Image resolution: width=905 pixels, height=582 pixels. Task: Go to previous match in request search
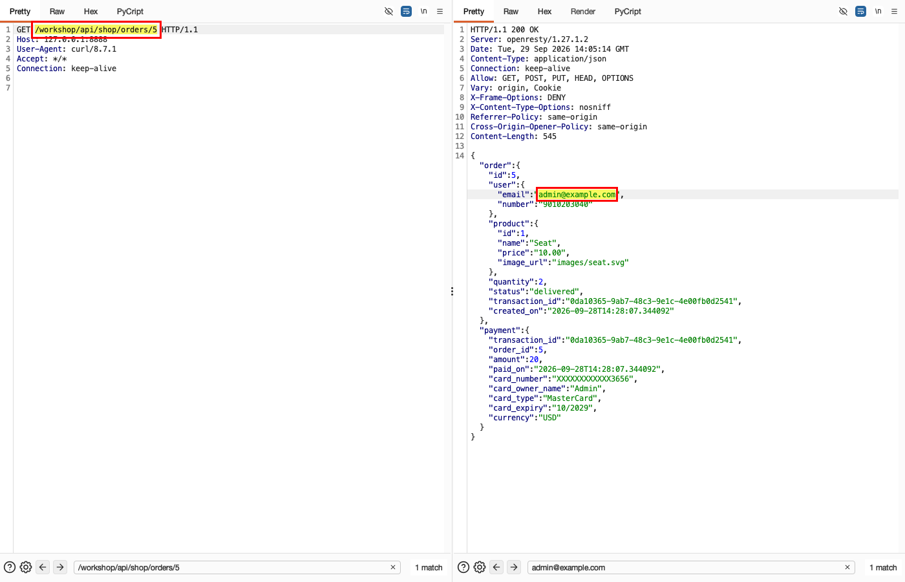pos(43,567)
